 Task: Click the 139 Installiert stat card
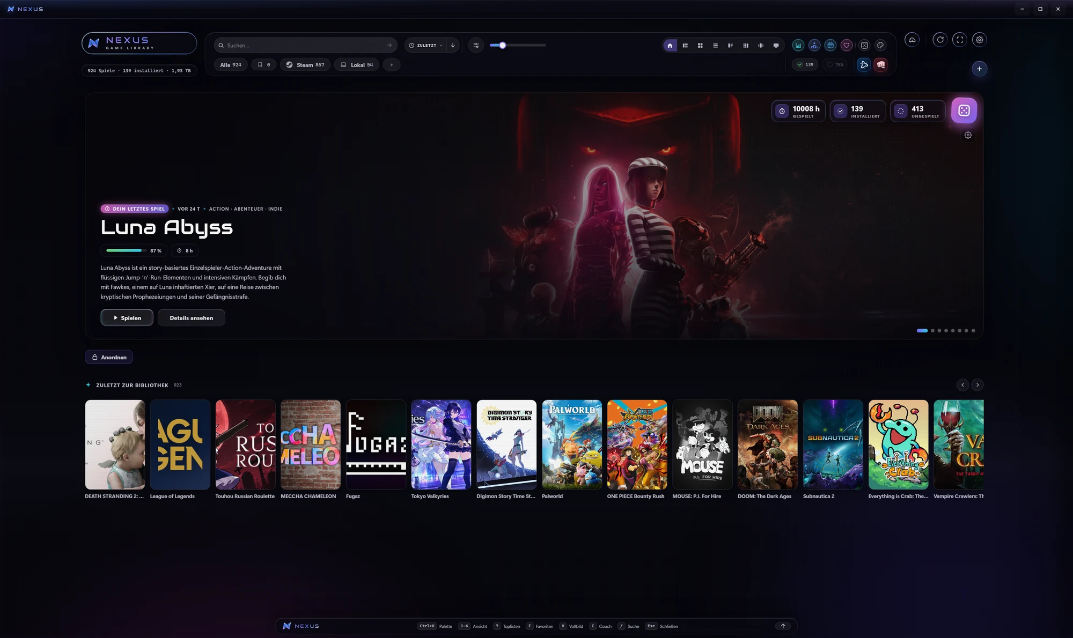click(858, 111)
